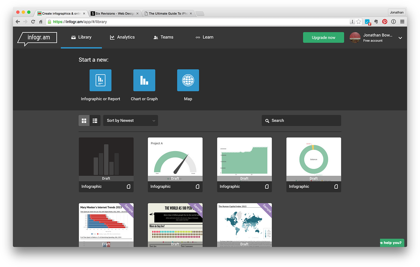Click the infogr.am logo
420x267 pixels.
point(37,38)
